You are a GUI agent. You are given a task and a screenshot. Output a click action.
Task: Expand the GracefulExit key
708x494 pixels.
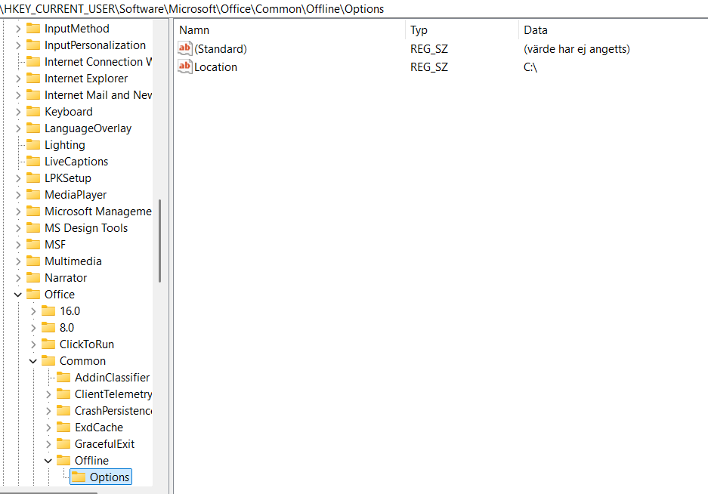pyautogui.click(x=49, y=444)
